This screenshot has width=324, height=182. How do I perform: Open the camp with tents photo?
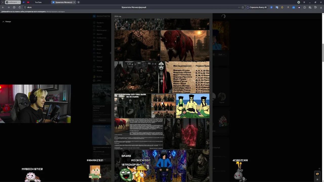coord(136,77)
